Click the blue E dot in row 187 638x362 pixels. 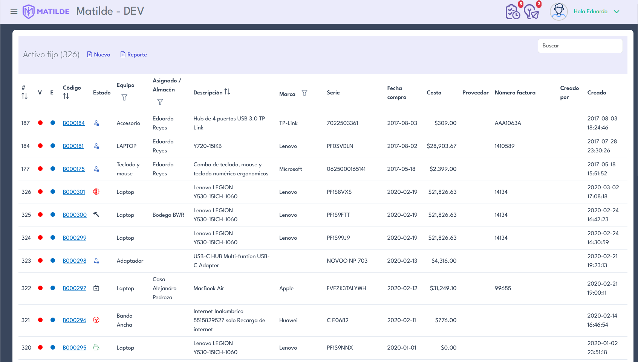[53, 123]
